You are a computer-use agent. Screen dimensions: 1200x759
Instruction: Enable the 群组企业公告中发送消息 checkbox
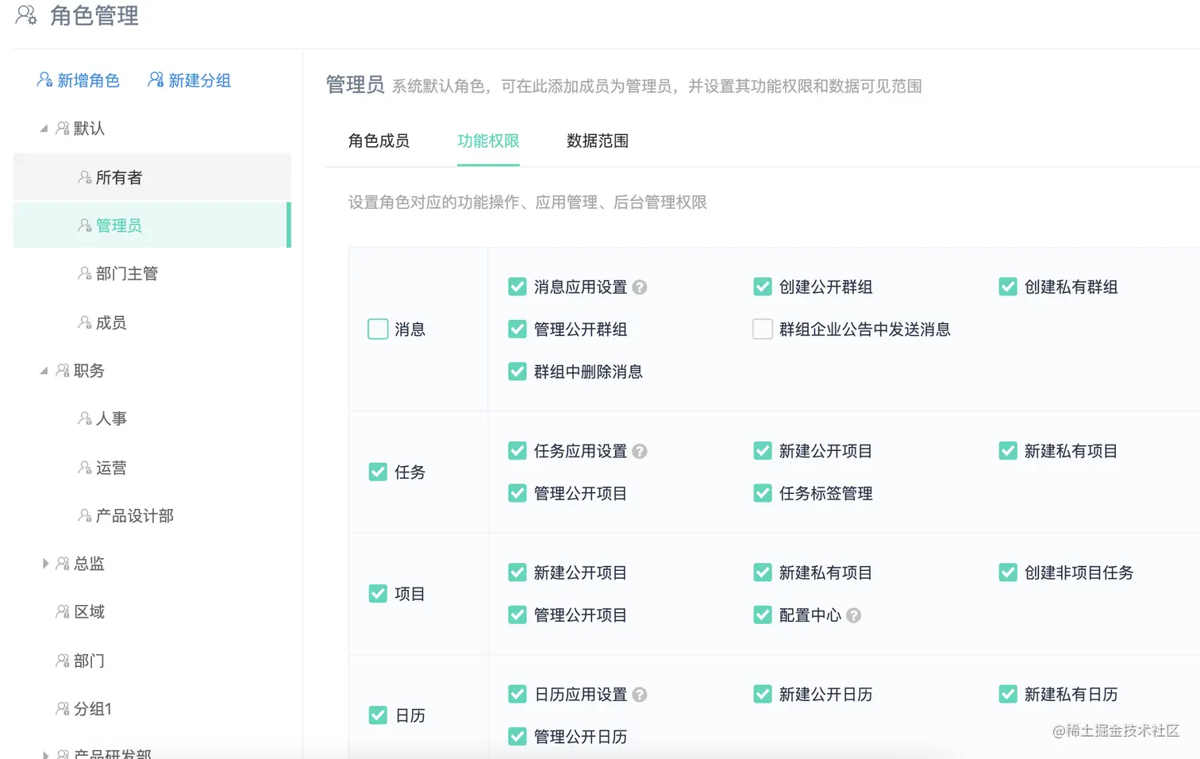(763, 329)
